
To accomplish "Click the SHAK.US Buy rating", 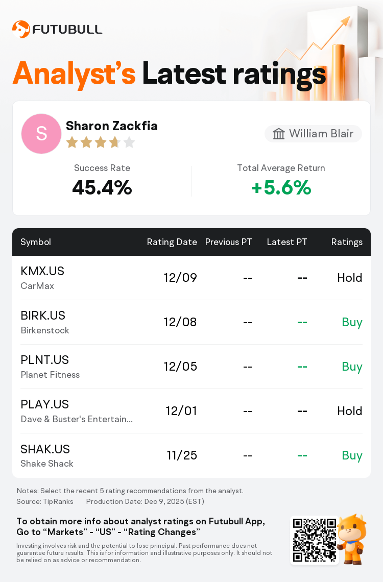I will pos(352,455).
